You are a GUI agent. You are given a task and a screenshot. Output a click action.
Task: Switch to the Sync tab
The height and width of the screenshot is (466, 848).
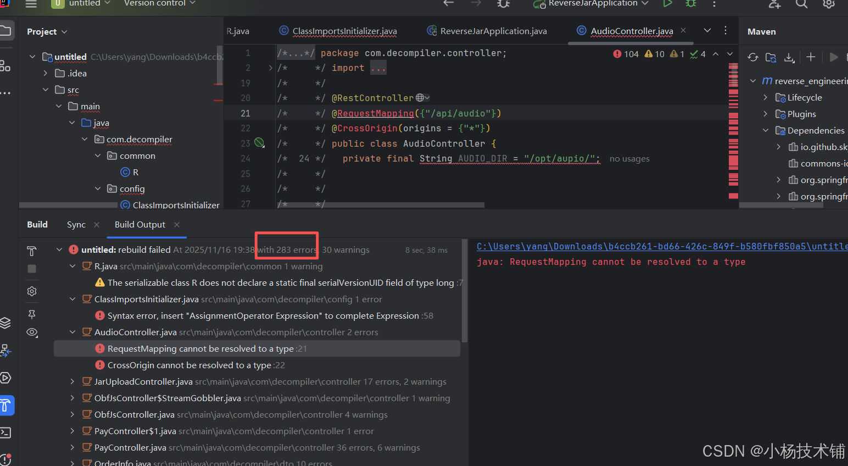coord(76,225)
